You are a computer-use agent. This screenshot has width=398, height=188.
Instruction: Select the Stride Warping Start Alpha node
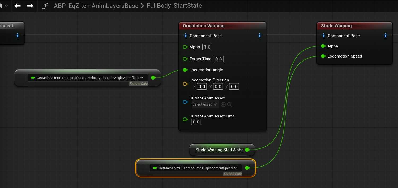click(219, 150)
